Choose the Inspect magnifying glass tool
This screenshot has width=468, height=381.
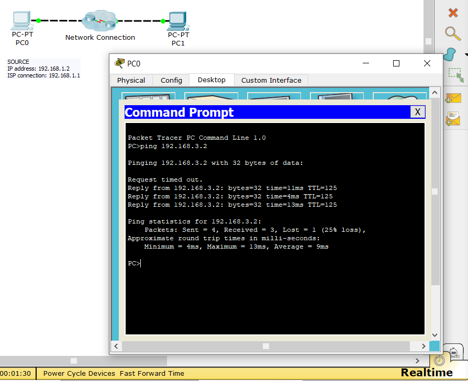coord(453,33)
